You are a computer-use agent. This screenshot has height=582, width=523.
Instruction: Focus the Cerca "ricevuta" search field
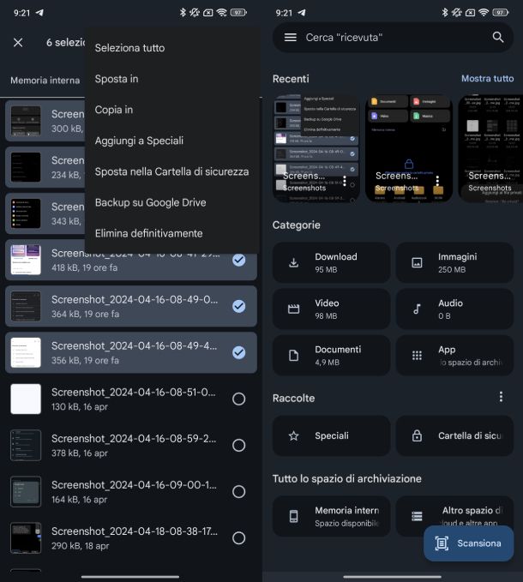(393, 37)
